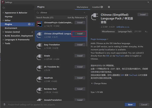The height and width of the screenshot is (108, 152).
Task: Expand Version Control section
Action: (x=3, y=32)
